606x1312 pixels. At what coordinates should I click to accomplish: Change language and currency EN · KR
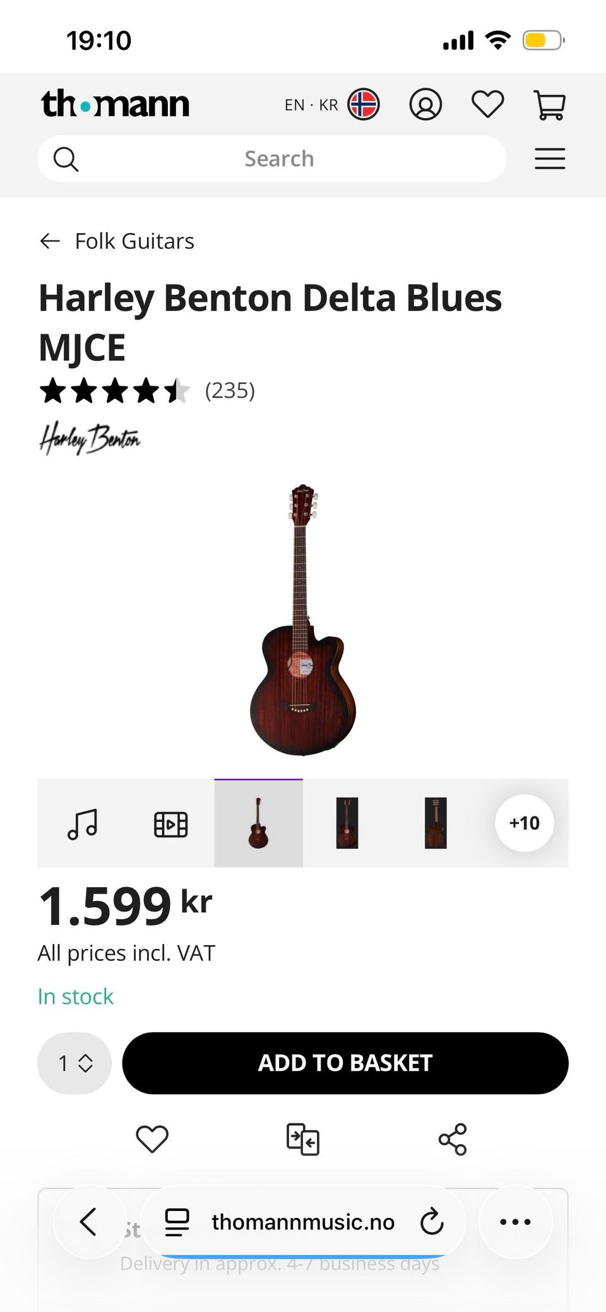331,104
